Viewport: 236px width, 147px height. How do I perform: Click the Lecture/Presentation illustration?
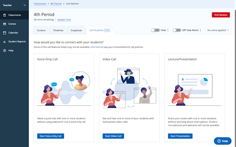click(x=195, y=90)
